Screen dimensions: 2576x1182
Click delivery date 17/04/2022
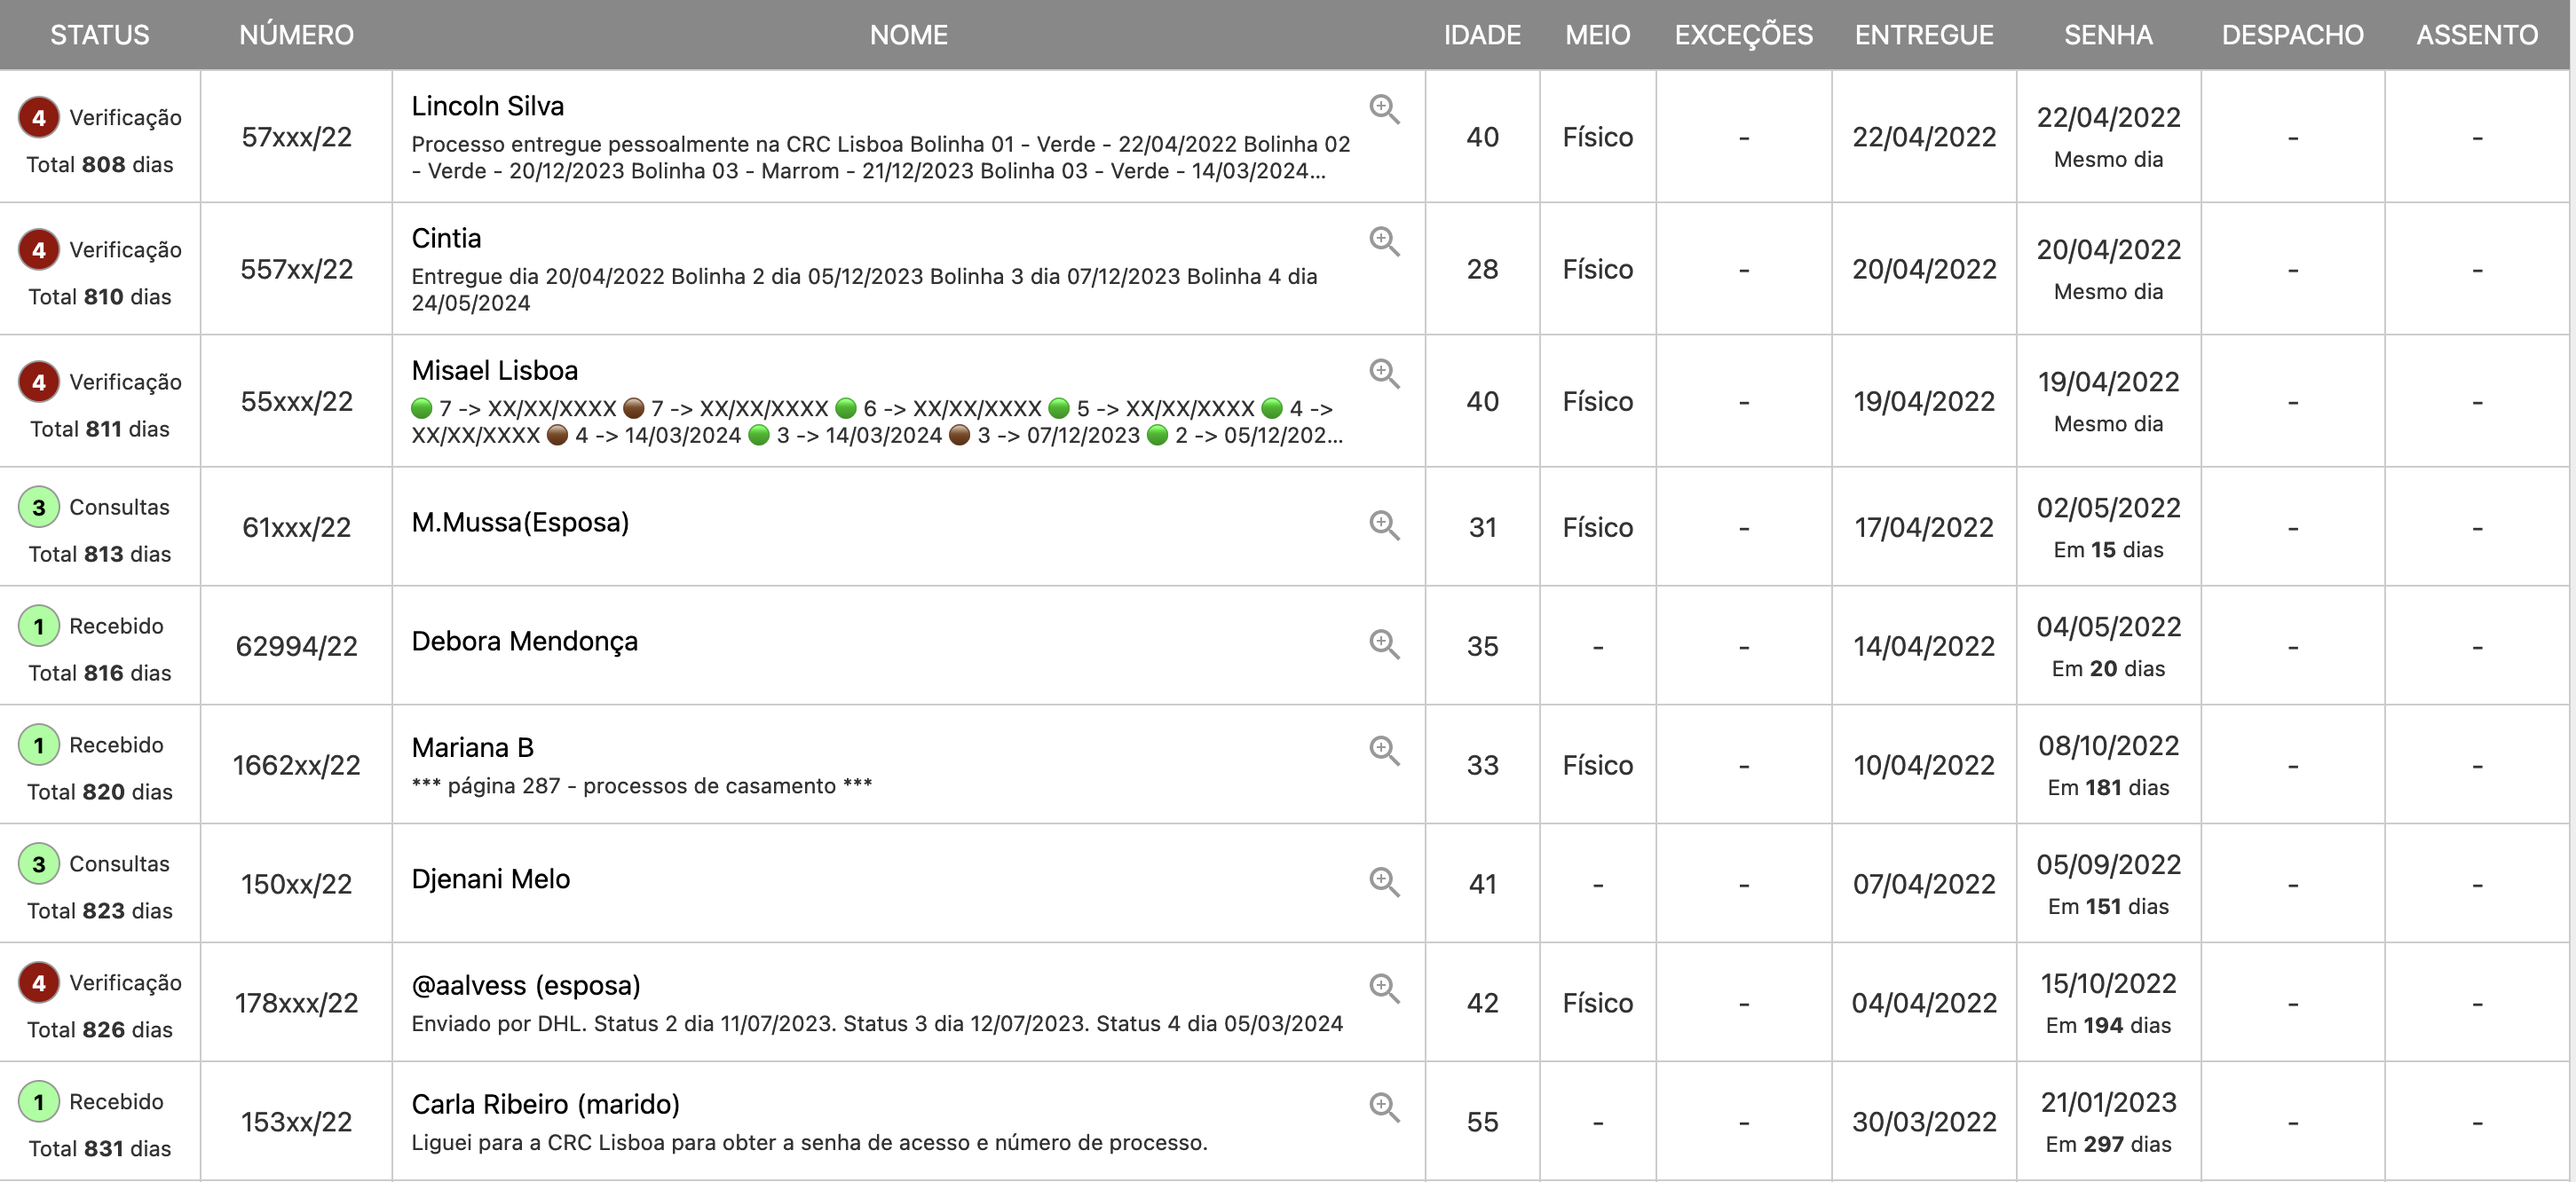coord(1924,527)
